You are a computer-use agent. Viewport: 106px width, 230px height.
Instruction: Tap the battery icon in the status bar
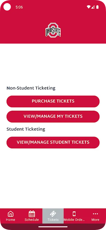97,7
